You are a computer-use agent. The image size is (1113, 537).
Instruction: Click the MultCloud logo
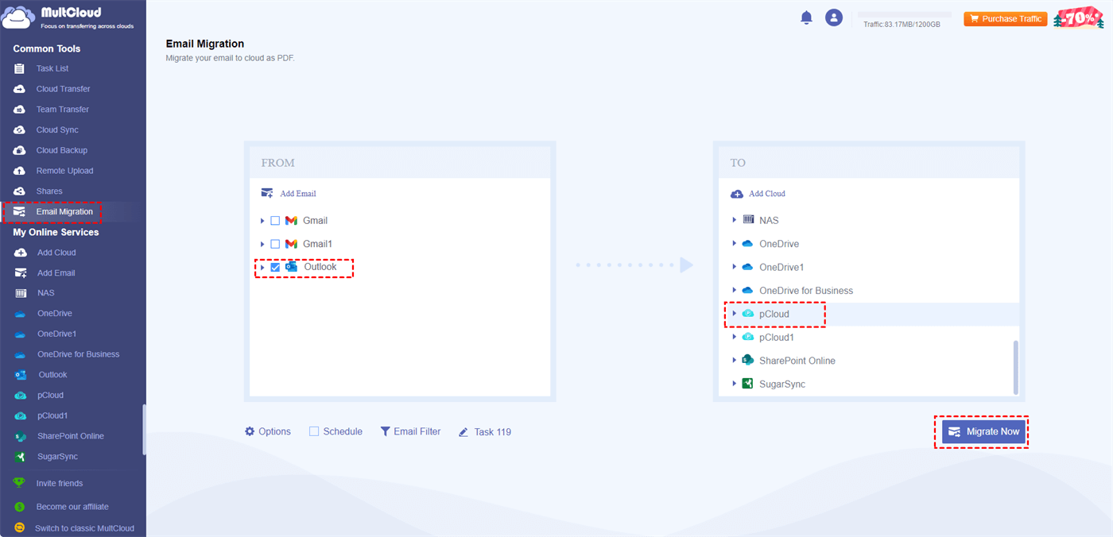pos(68,17)
